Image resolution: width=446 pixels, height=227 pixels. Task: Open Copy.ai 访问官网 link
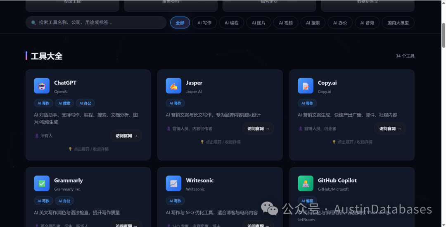[x=390, y=129]
